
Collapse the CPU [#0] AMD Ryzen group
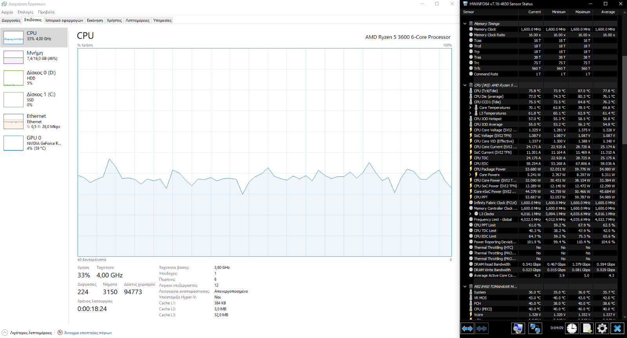pos(465,85)
